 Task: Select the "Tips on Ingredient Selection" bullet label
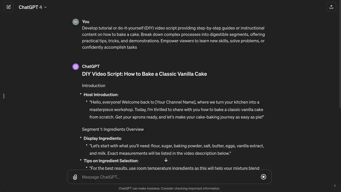(x=111, y=161)
